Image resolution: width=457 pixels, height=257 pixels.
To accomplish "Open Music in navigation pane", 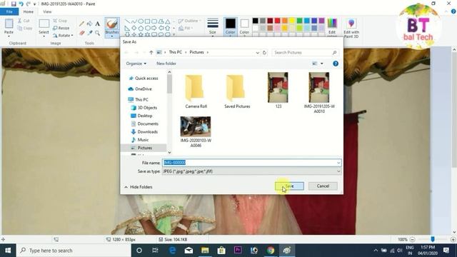I will tap(140, 140).
